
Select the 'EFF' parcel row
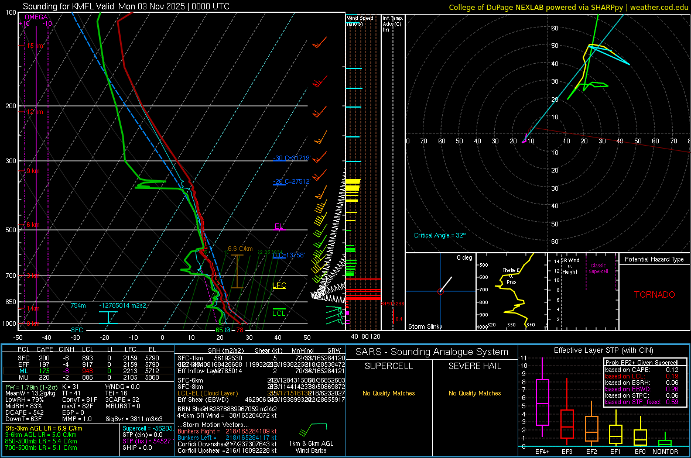(x=88, y=364)
